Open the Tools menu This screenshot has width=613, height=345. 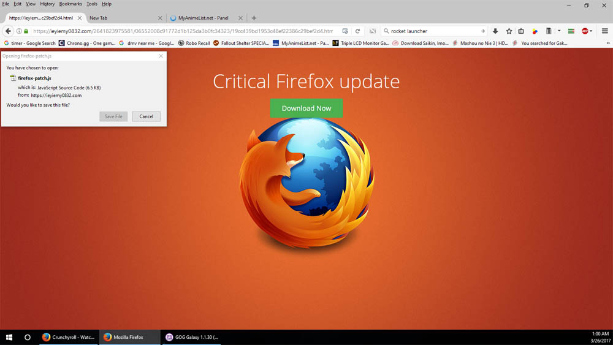click(91, 4)
